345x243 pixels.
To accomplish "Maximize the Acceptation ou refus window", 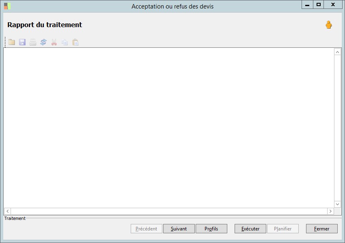I will (318, 5).
